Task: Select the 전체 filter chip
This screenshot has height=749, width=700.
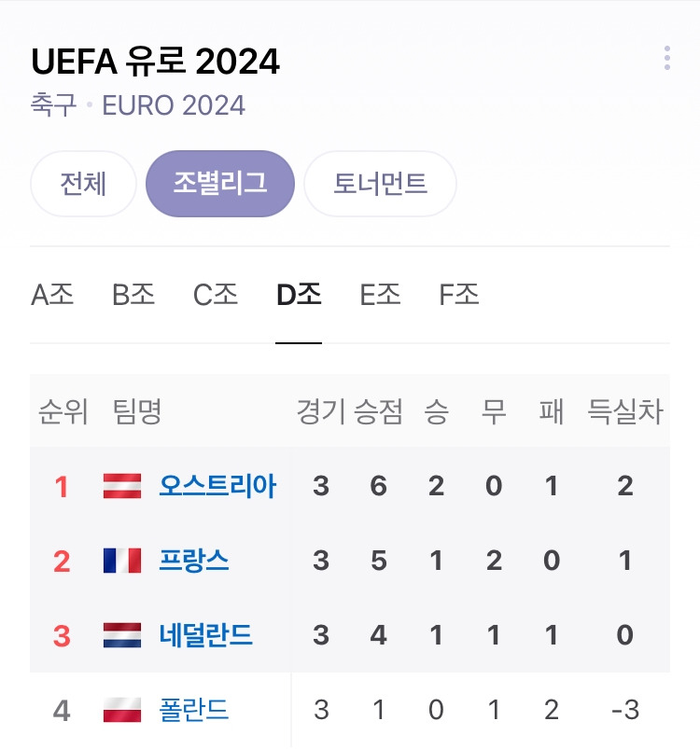Action: click(x=83, y=184)
